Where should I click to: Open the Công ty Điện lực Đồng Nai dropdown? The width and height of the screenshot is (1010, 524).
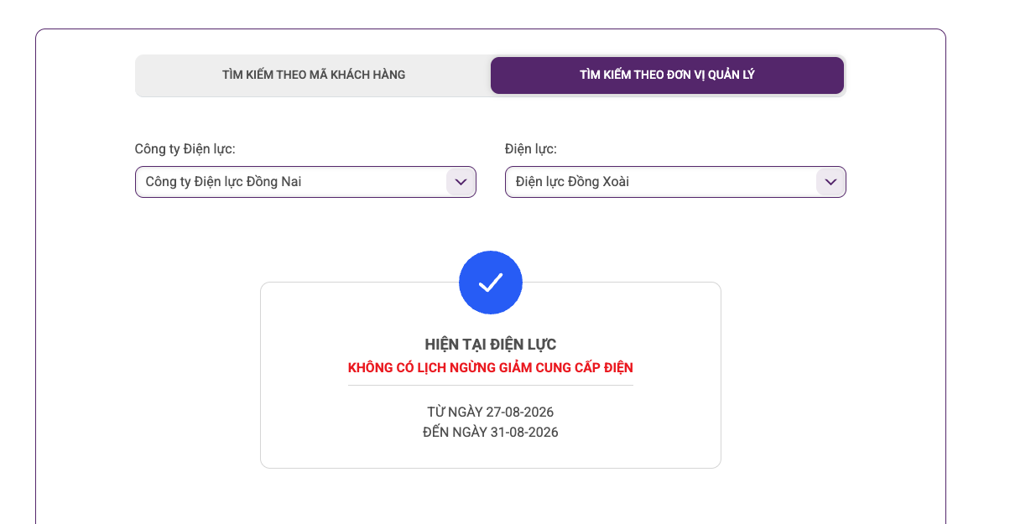click(x=305, y=182)
